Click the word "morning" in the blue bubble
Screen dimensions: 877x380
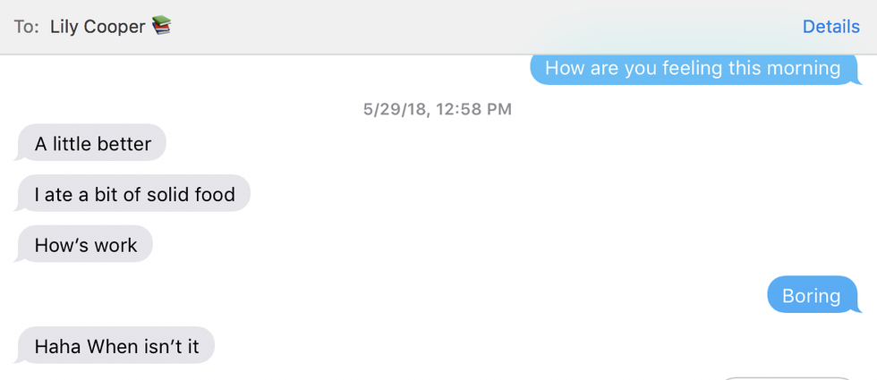[x=803, y=68]
